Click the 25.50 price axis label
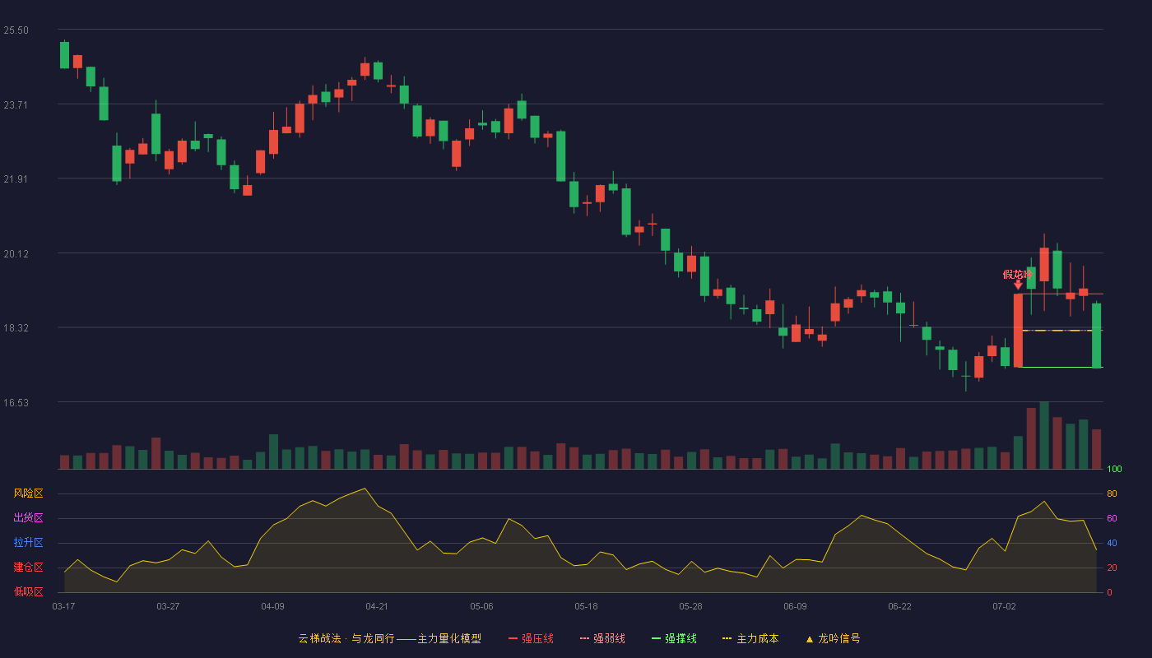1152x658 pixels. click(x=16, y=30)
